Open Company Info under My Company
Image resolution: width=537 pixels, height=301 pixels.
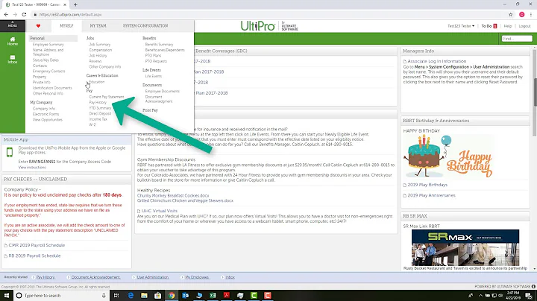[44, 109]
